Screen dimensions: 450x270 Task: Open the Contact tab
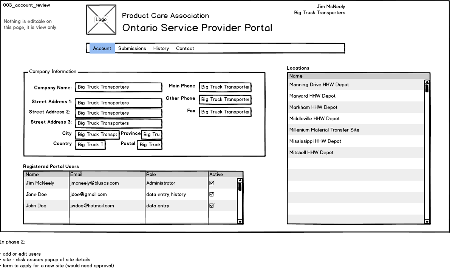tap(185, 48)
